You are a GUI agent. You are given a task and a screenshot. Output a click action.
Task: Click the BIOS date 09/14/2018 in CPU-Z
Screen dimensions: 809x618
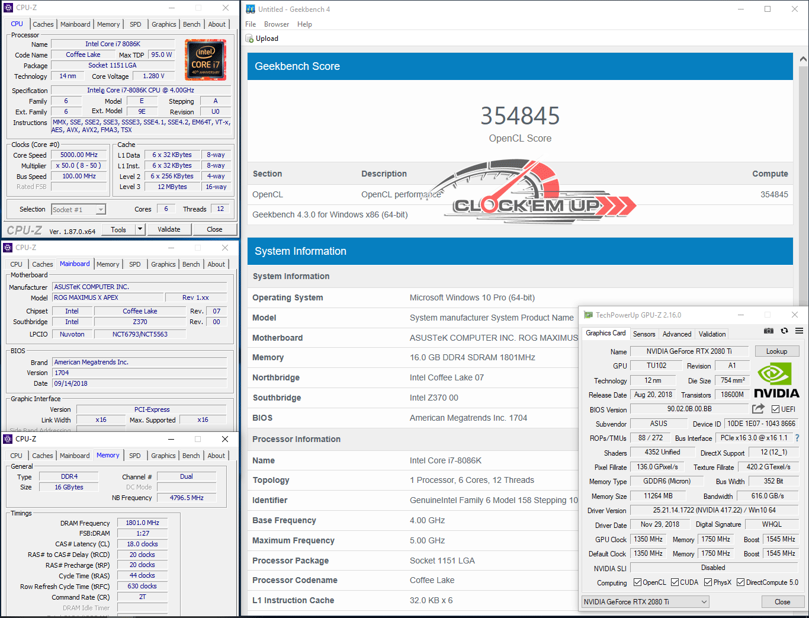(x=140, y=383)
